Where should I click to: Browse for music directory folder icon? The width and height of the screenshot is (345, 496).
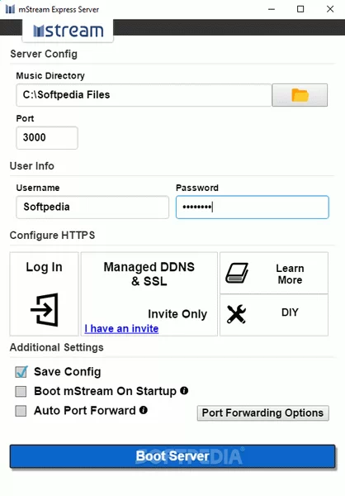point(300,95)
